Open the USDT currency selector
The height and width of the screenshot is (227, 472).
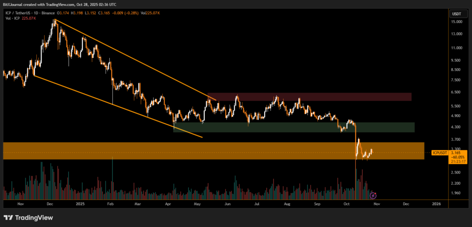tap(457, 13)
